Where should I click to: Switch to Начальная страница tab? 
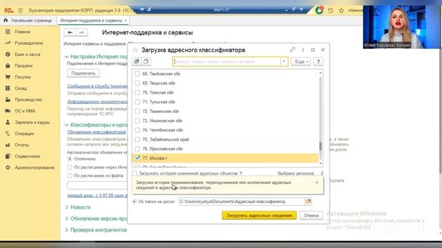tap(28, 21)
